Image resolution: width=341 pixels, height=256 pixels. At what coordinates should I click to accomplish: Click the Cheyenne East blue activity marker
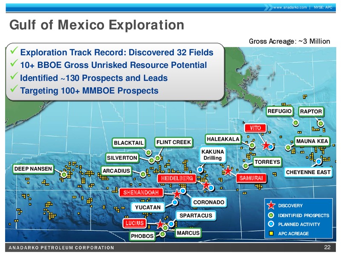(x=318, y=161)
